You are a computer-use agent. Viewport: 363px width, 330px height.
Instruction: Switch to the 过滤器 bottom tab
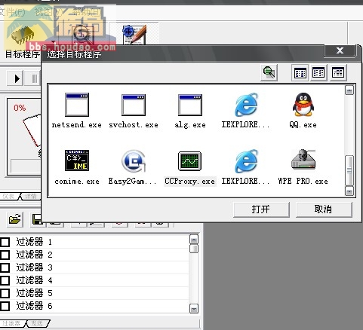point(12,323)
